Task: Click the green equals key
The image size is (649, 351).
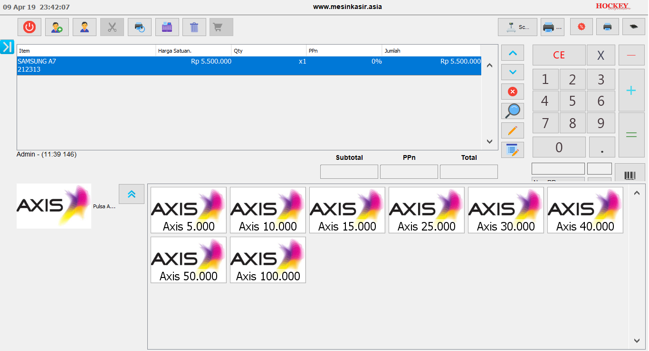Action: tap(631, 135)
